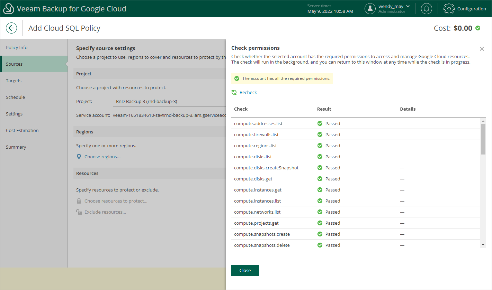
Task: Select Sources step
Action: [34, 64]
